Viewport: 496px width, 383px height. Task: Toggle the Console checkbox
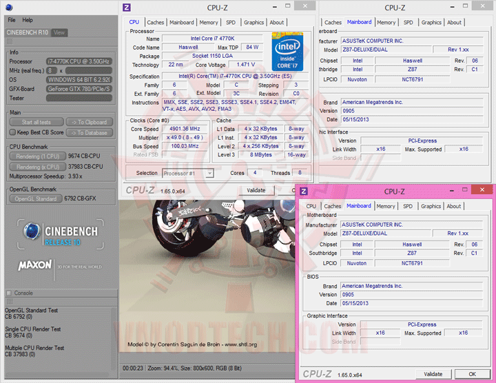point(9,293)
